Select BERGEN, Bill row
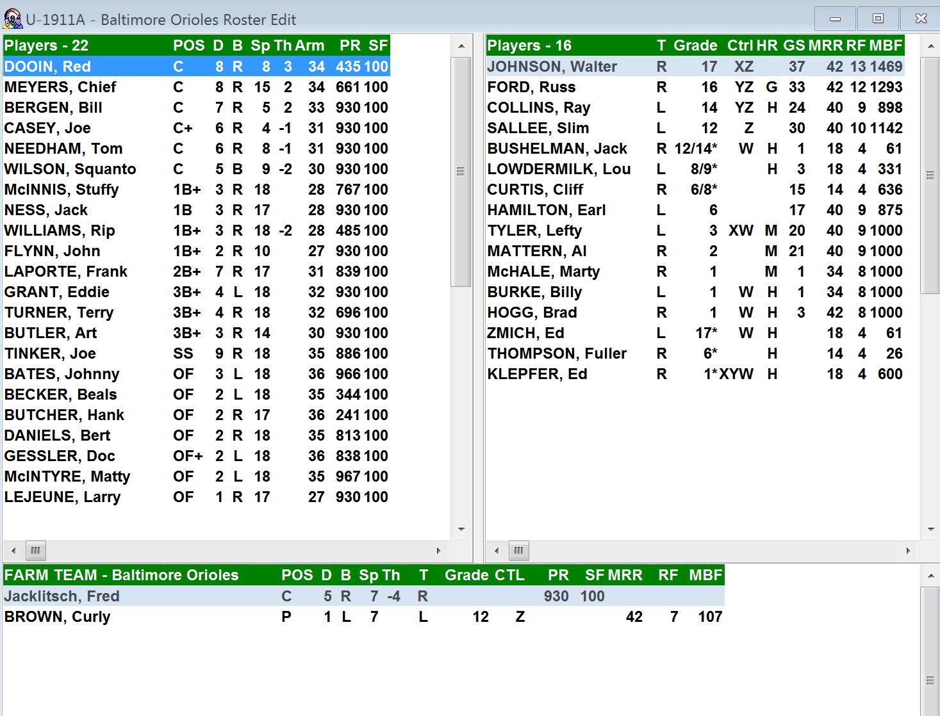The image size is (940, 716). click(196, 108)
